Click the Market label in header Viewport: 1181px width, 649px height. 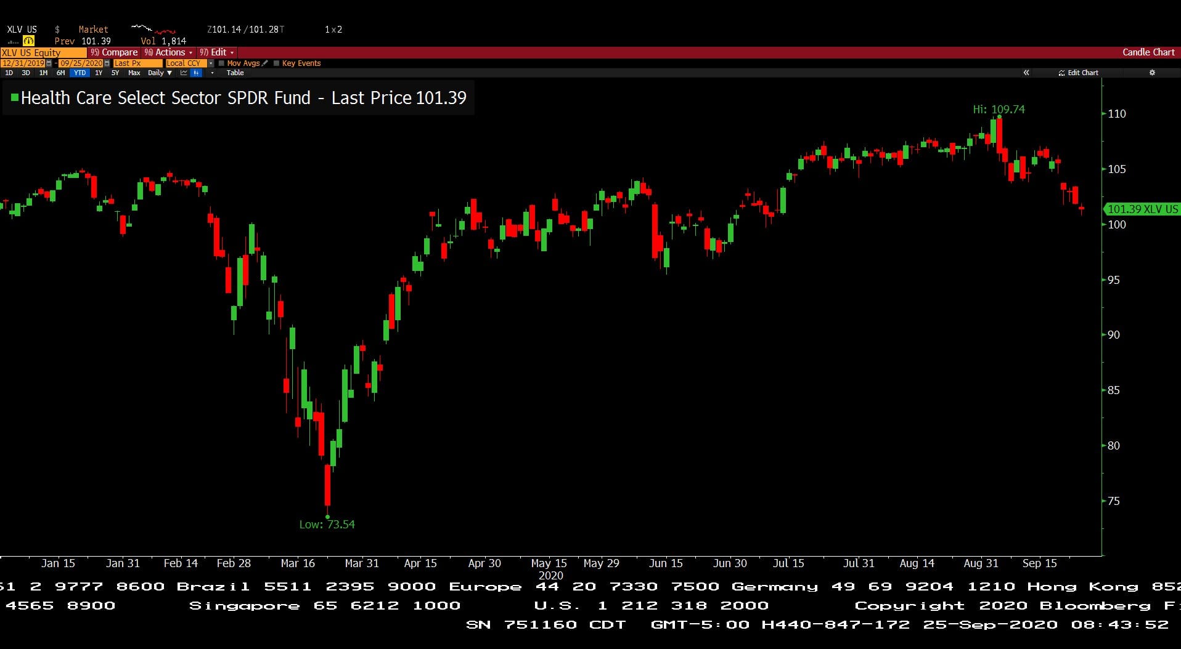93,30
